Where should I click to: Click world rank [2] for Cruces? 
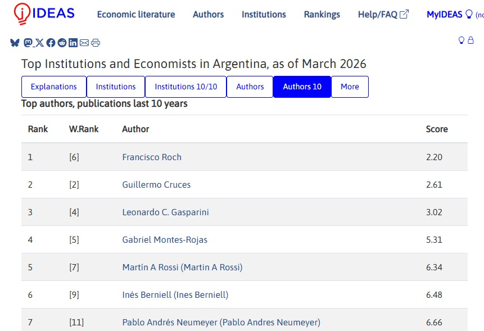(x=74, y=184)
